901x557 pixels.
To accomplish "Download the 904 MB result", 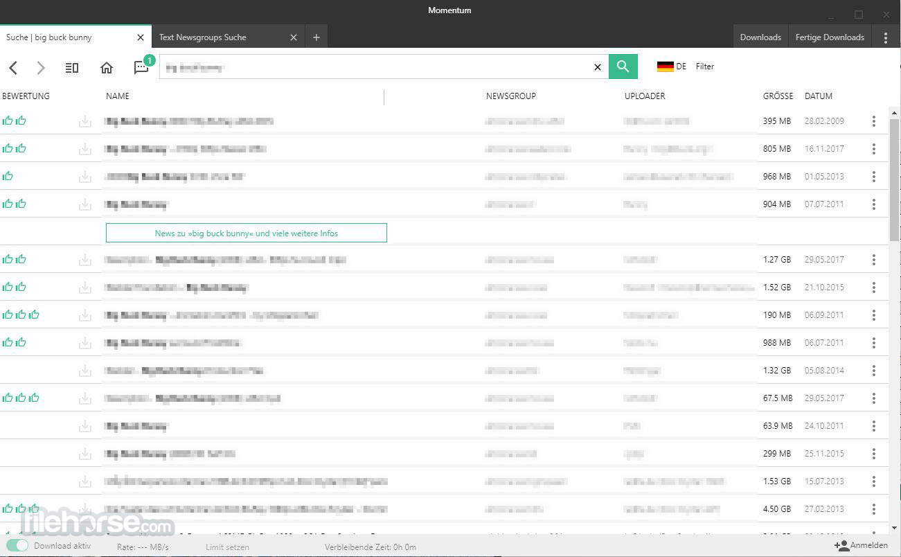I will tap(85, 204).
